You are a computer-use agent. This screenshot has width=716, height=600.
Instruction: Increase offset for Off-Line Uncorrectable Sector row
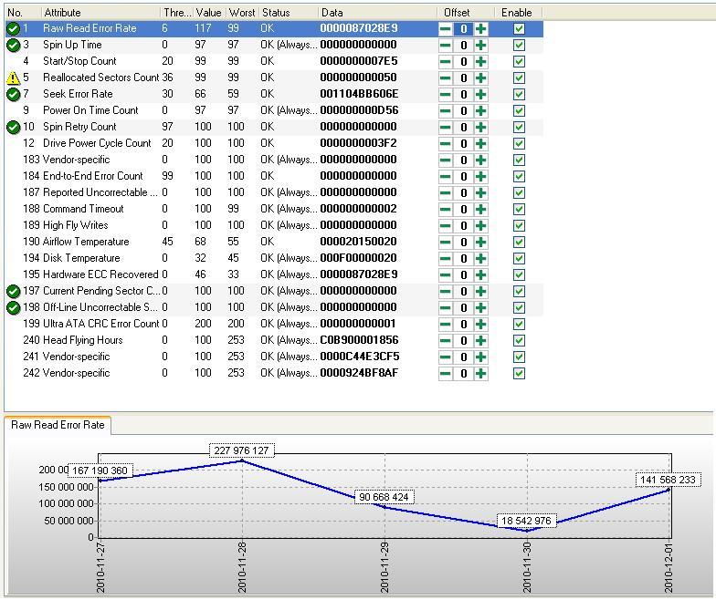480,308
